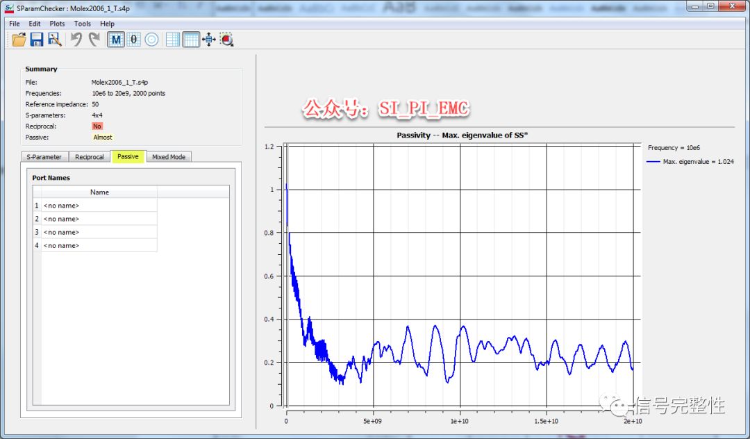Select port 4 name cell
Viewport: 750px width, 439px height.
pyautogui.click(x=99, y=246)
